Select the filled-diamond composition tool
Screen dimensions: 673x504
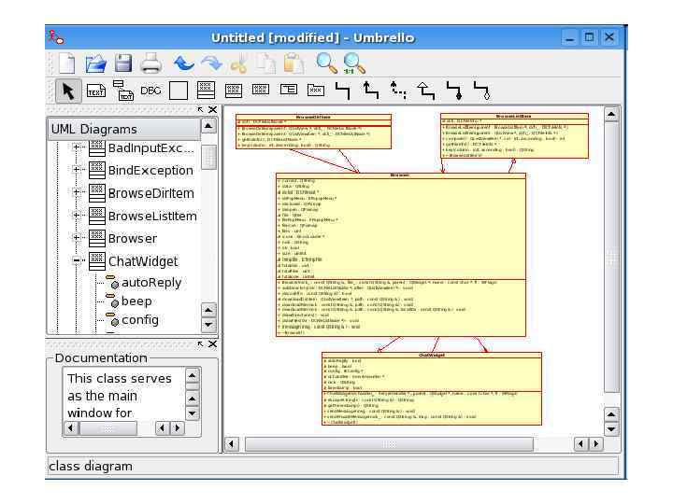tap(454, 91)
